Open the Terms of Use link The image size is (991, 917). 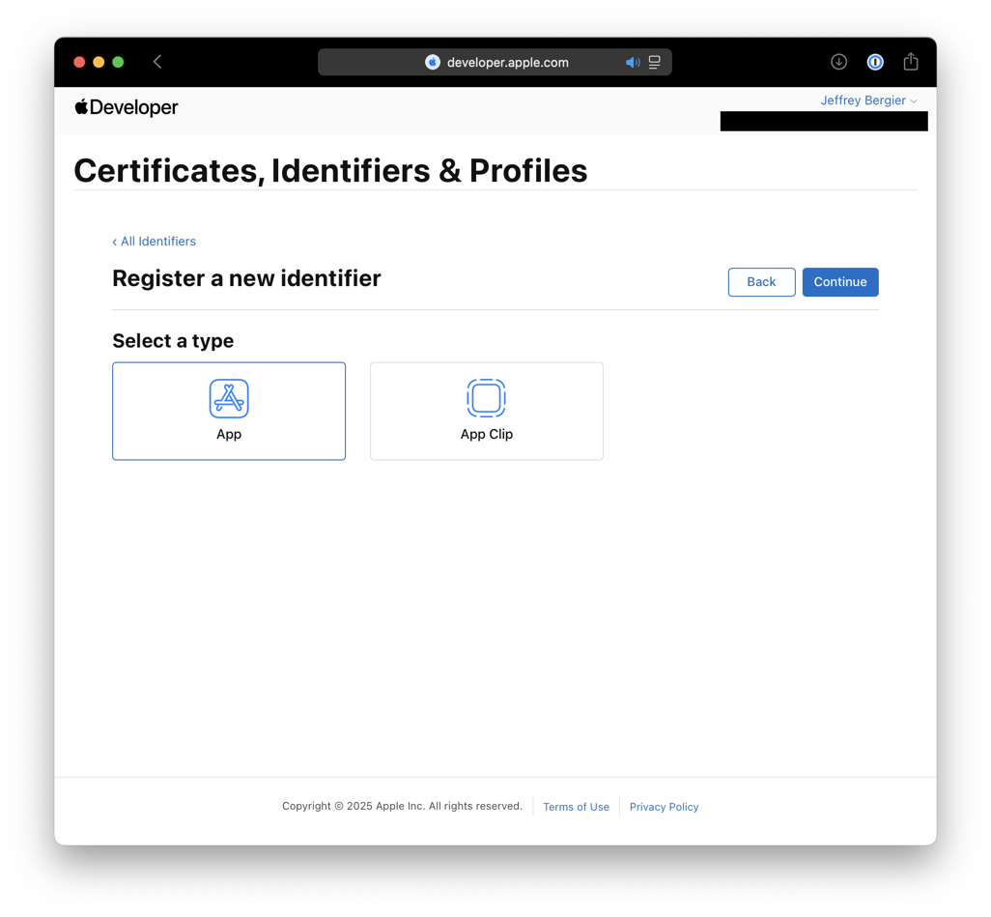coord(576,807)
